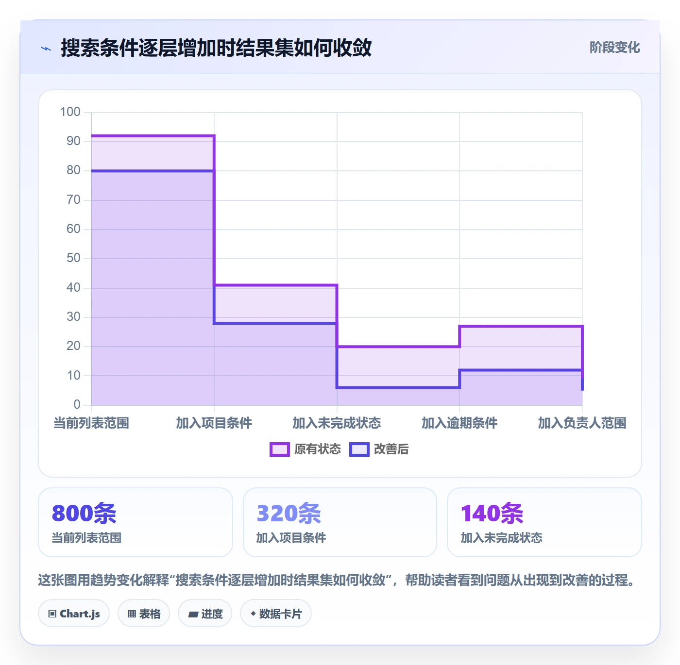The width and height of the screenshot is (680, 665).
Task: Click the 阶段变化 label in header
Action: coord(614,48)
